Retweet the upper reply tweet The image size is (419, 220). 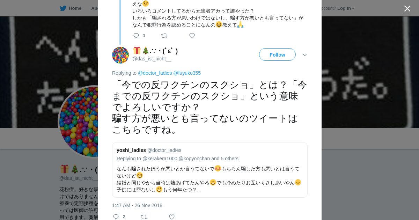click(x=164, y=36)
